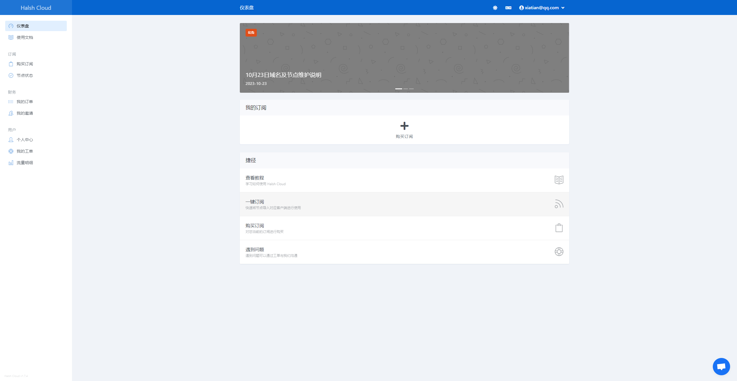The width and height of the screenshot is (737, 381).
Task: Click the plus icon to buy subscription
Action: 404,126
